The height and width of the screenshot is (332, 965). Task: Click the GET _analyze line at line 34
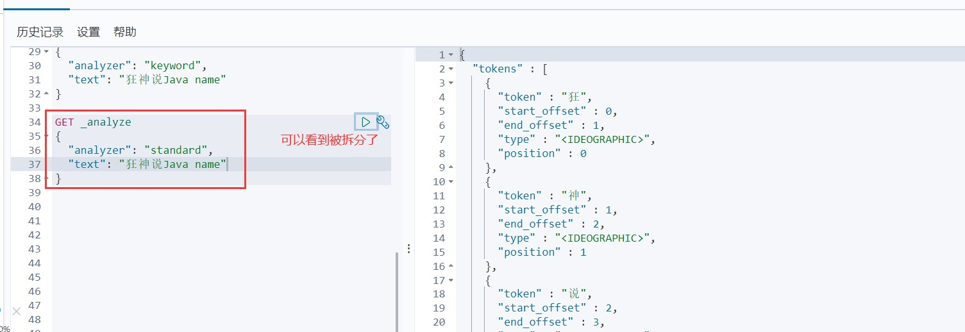coord(93,122)
